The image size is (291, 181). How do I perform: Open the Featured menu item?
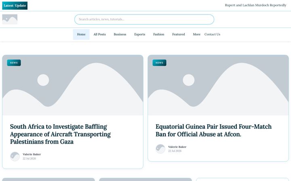(x=179, y=34)
